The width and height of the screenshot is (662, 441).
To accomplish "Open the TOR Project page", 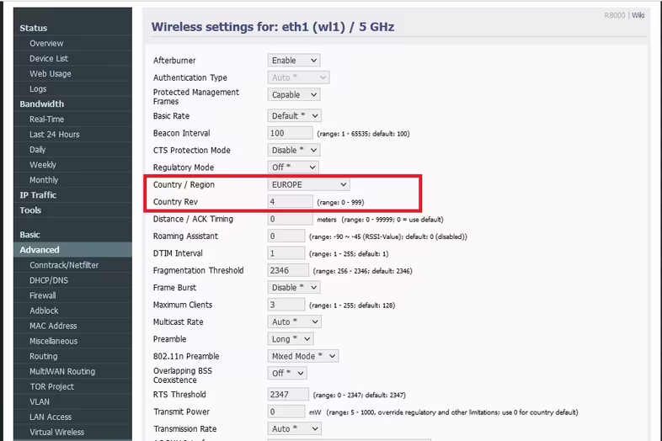I will [52, 386].
